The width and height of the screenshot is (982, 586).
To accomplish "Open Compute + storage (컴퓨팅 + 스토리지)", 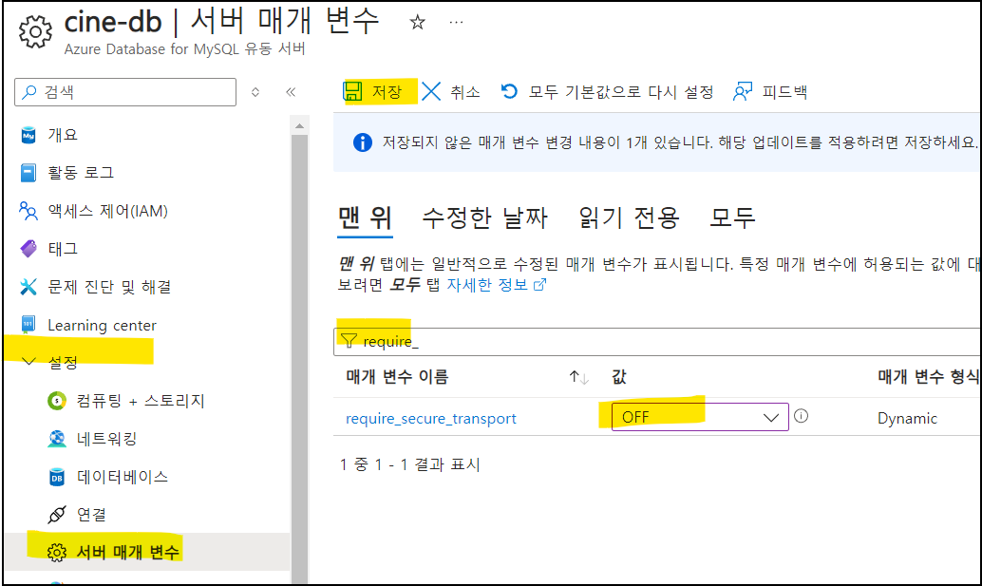I will point(141,401).
